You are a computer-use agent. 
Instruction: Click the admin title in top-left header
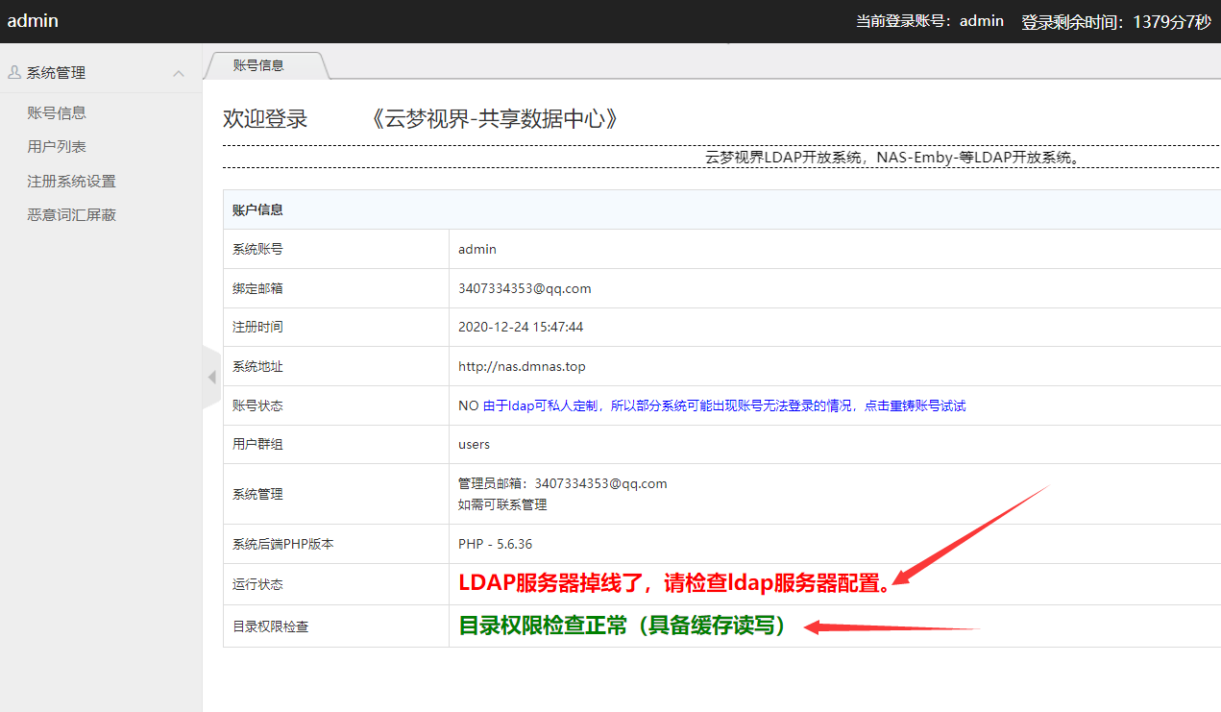[x=33, y=20]
